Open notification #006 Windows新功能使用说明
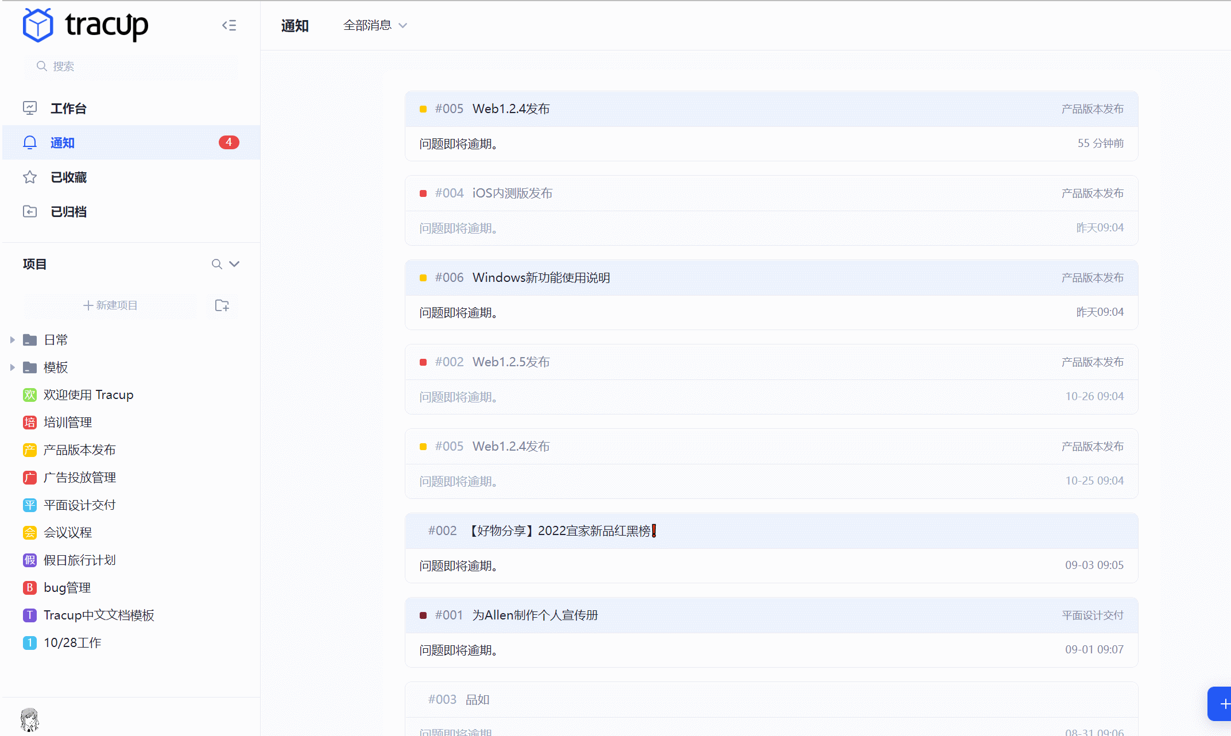The image size is (1231, 736). 541,278
